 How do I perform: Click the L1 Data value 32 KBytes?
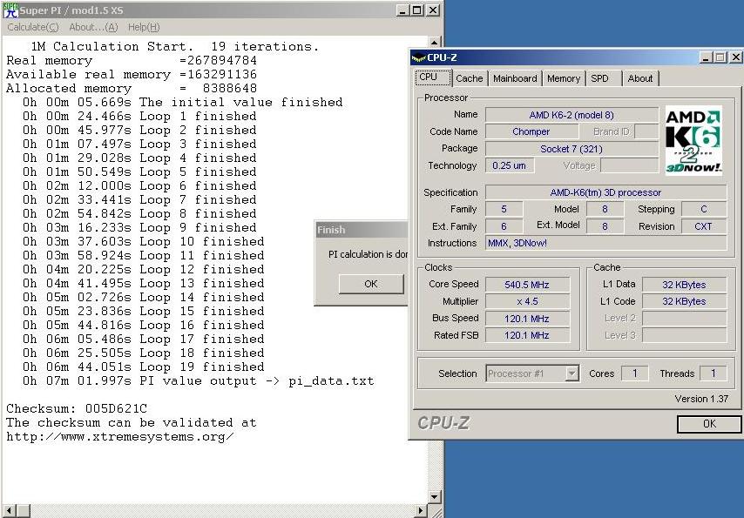tap(684, 285)
